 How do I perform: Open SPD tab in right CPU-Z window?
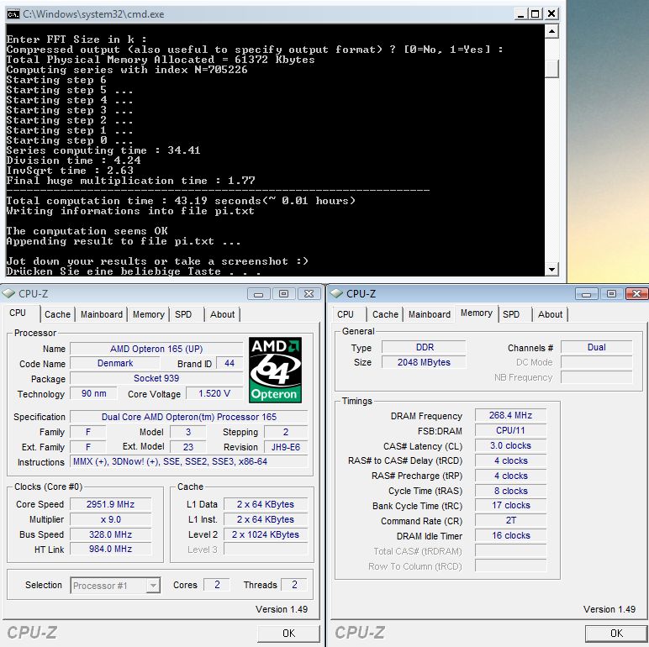click(x=511, y=314)
